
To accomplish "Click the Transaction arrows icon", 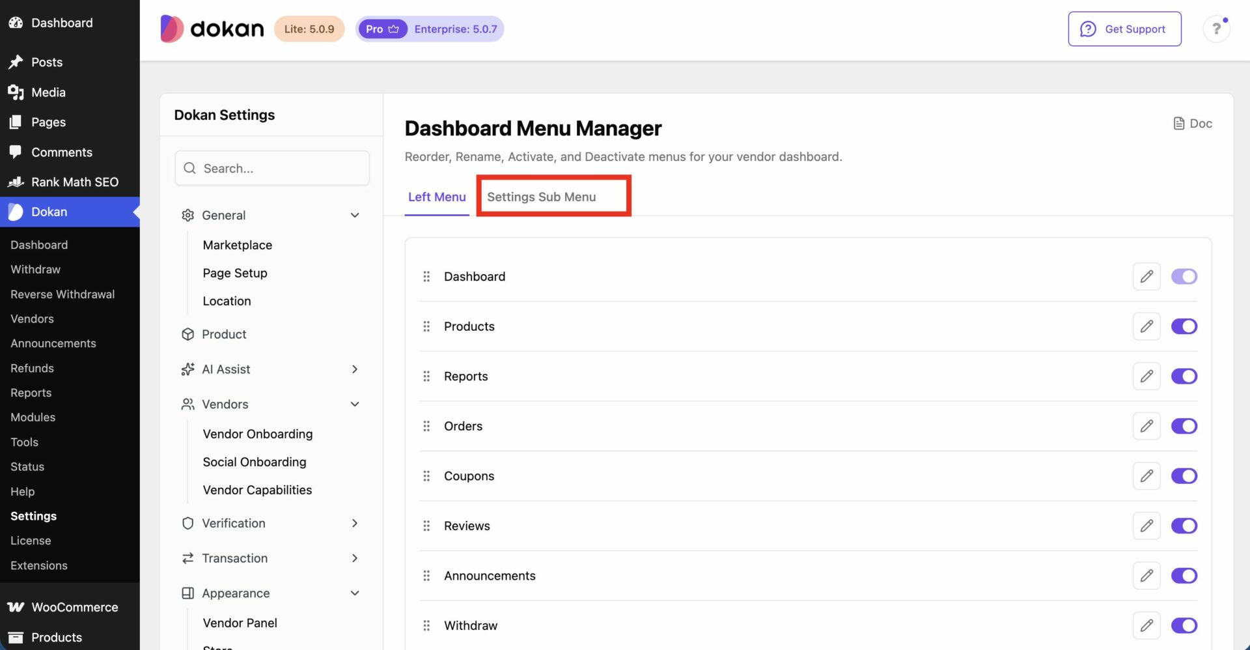I will [x=187, y=558].
